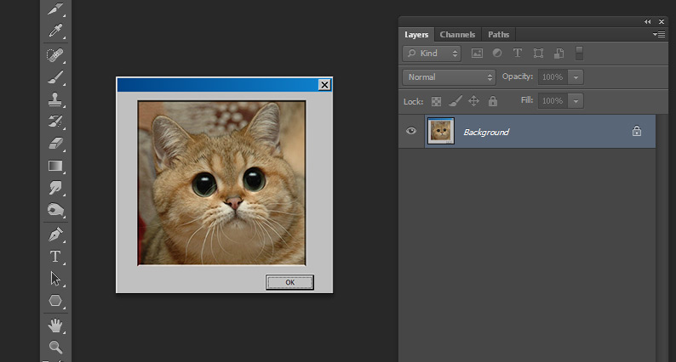The width and height of the screenshot is (676, 362).
Task: Open the Layers panel flyout menu
Action: 659,35
